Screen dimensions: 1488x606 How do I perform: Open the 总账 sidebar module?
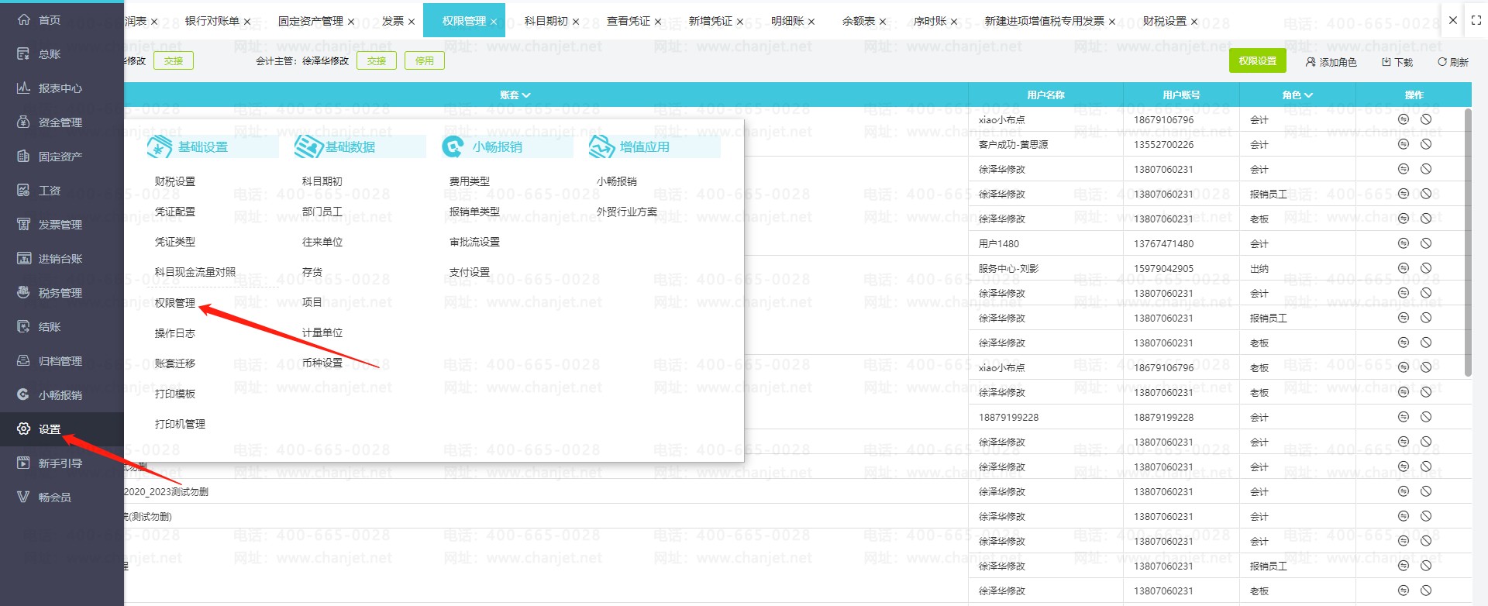point(49,54)
